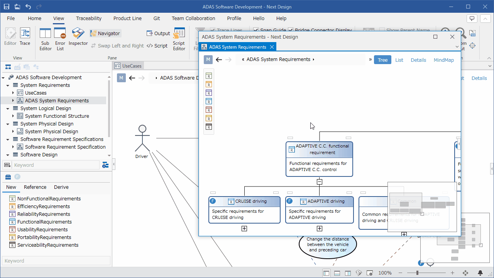The image size is (494, 278).
Task: Open the Inspector pane
Action: [x=78, y=37]
